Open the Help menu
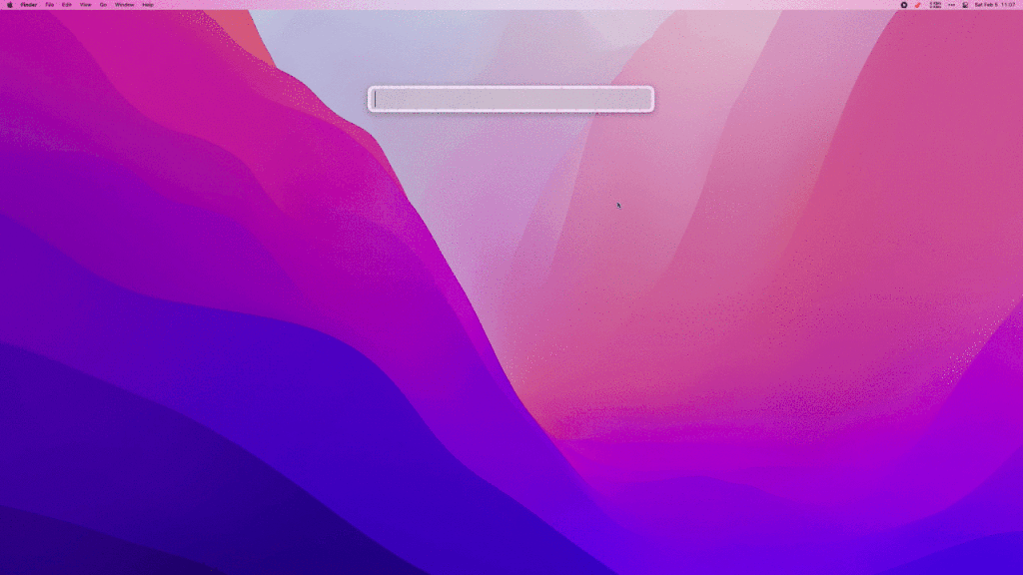1023x575 pixels. (x=148, y=5)
